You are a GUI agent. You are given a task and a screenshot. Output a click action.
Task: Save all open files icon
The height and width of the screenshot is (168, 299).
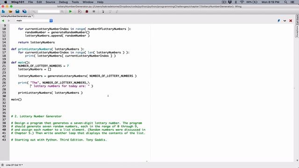point(24,11)
